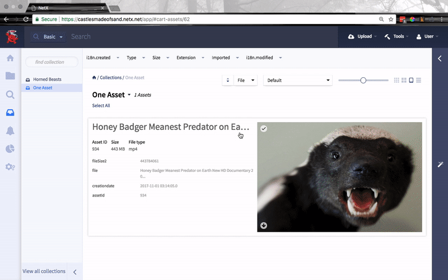Click the View all collections link
The width and height of the screenshot is (448, 280).
click(x=44, y=271)
